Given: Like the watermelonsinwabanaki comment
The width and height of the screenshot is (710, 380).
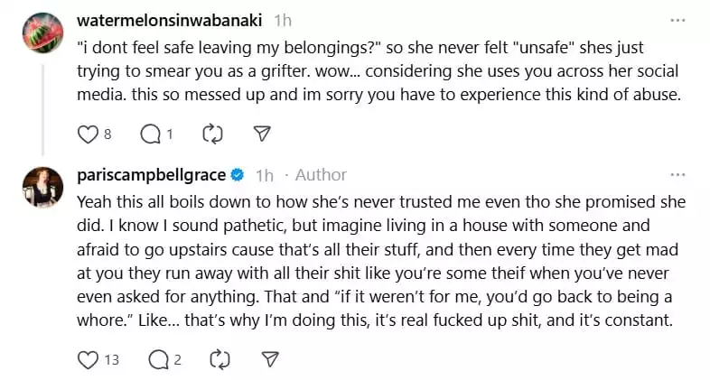Looking at the screenshot, I should click(x=88, y=134).
